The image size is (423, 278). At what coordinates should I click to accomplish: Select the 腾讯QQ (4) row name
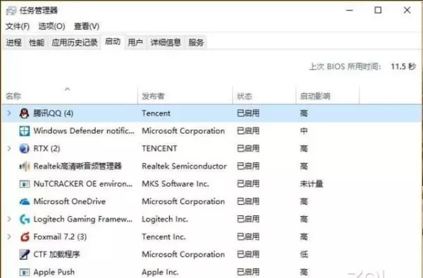click(54, 113)
